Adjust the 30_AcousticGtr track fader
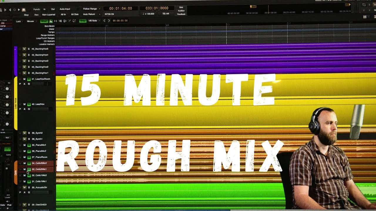This screenshot has width=376, height=211. coord(42,192)
